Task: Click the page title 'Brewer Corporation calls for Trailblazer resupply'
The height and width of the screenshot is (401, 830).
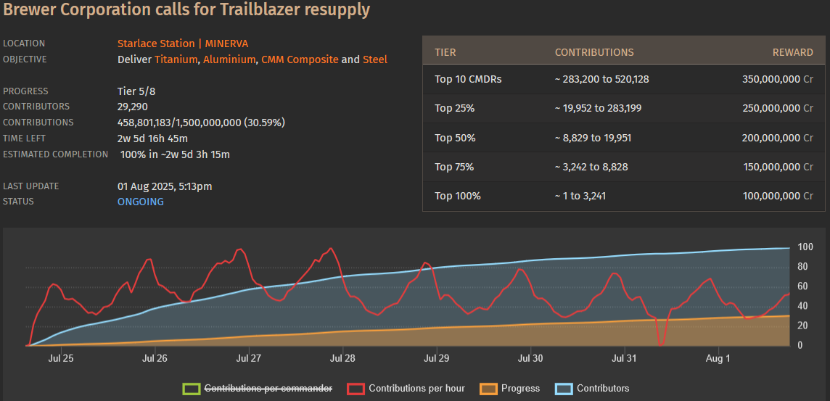Action: click(187, 9)
